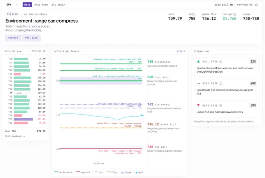265x178 pixels.
Task: Click the spot value 739.79
Action: pyautogui.click(x=175, y=19)
